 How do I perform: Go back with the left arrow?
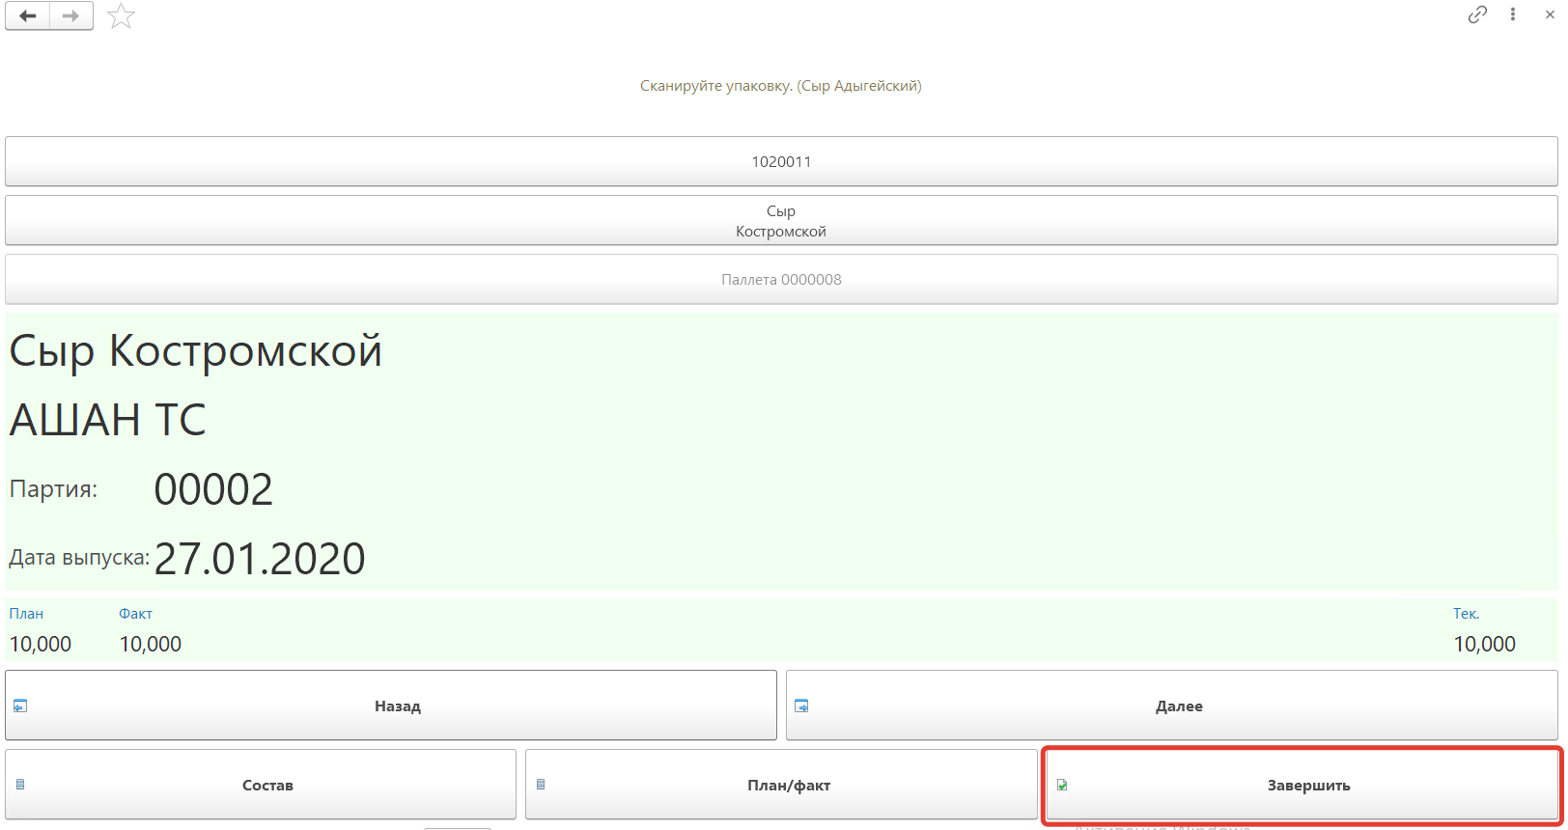click(28, 15)
